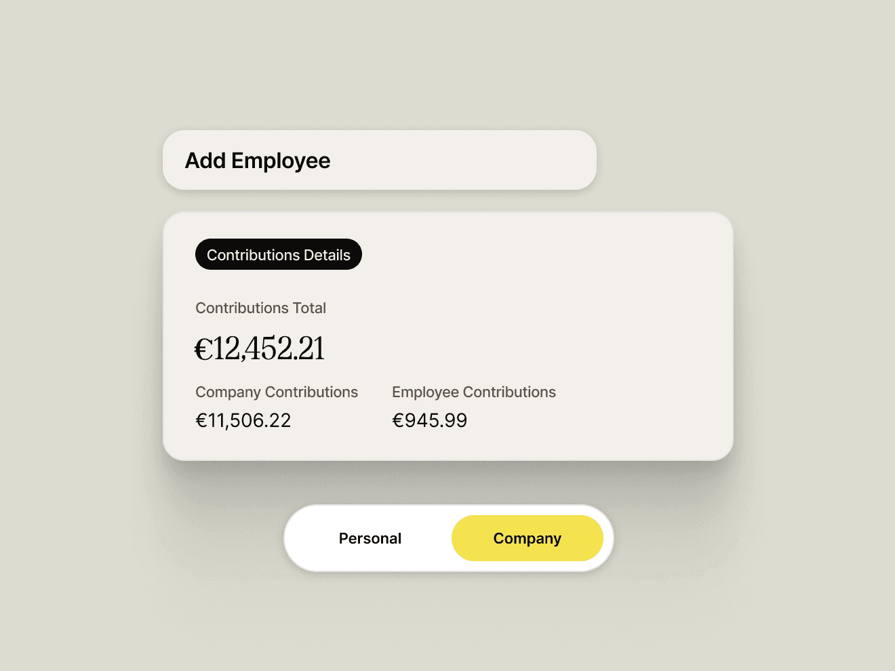Click the Employee Contributions label

click(x=474, y=392)
